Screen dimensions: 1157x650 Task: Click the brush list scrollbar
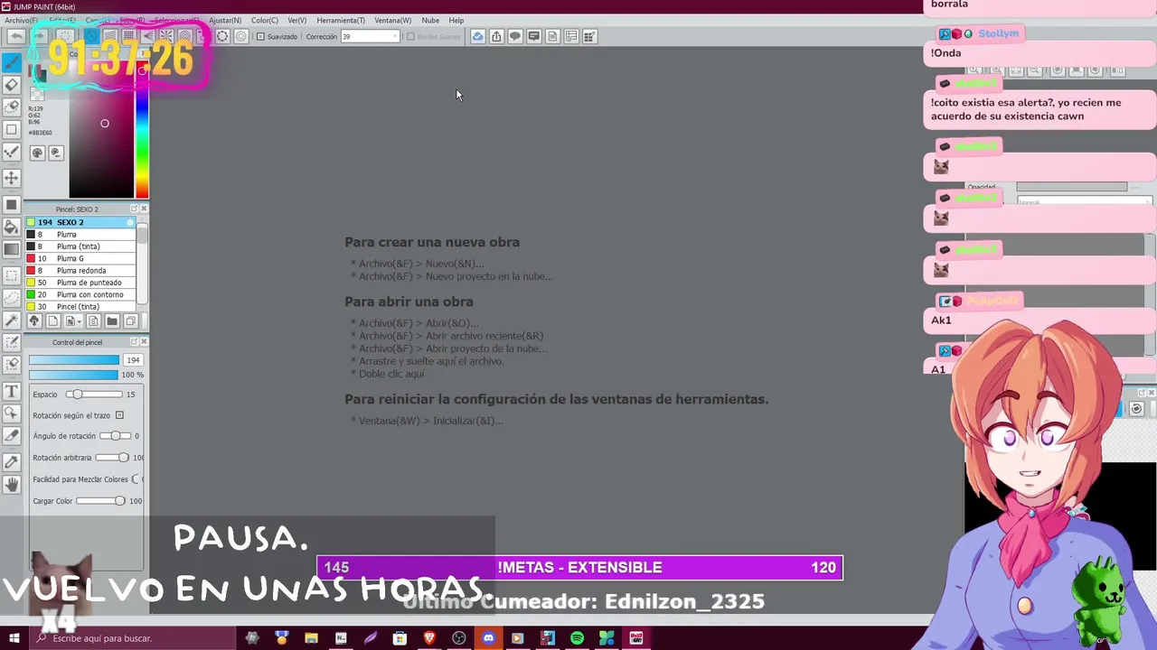pyautogui.click(x=142, y=264)
